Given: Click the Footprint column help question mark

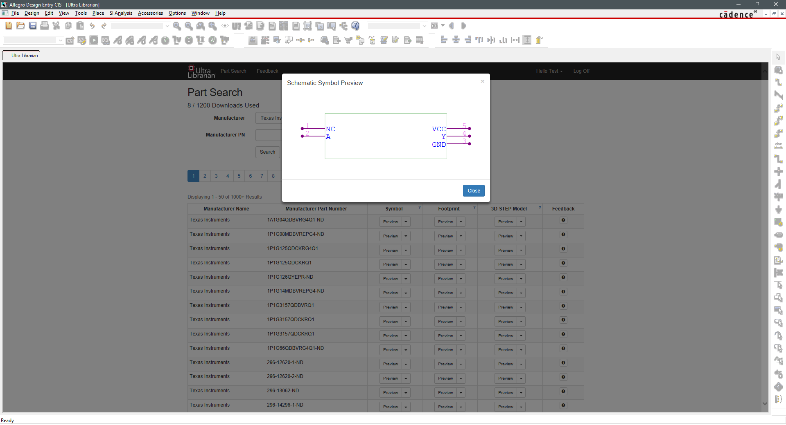Looking at the screenshot, I should (474, 208).
